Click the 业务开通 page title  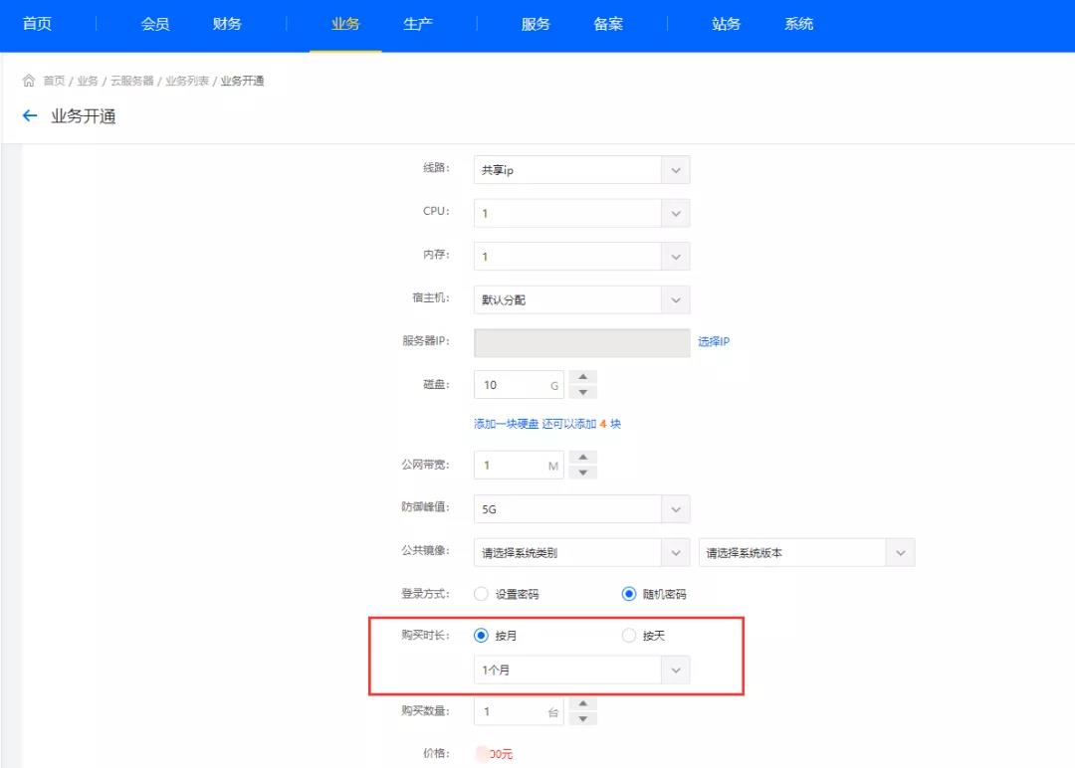coord(83,115)
